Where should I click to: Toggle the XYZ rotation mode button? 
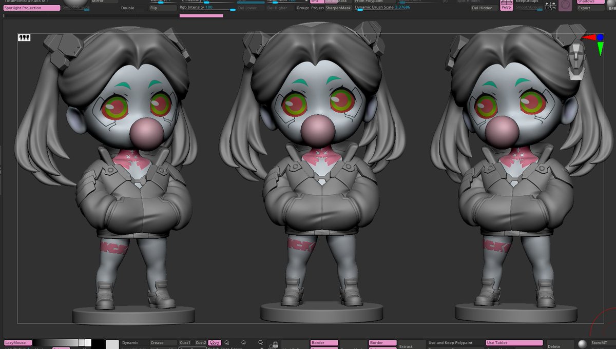click(x=215, y=343)
